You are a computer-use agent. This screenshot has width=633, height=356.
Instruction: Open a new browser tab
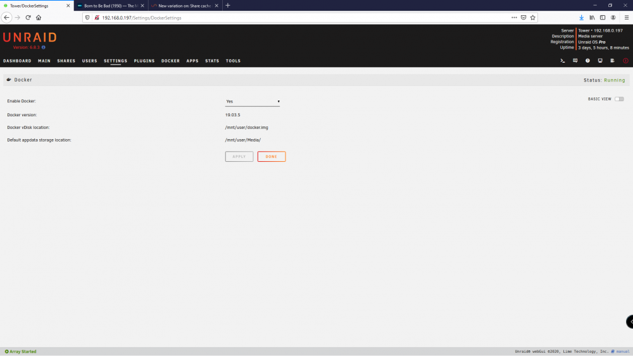point(228,6)
